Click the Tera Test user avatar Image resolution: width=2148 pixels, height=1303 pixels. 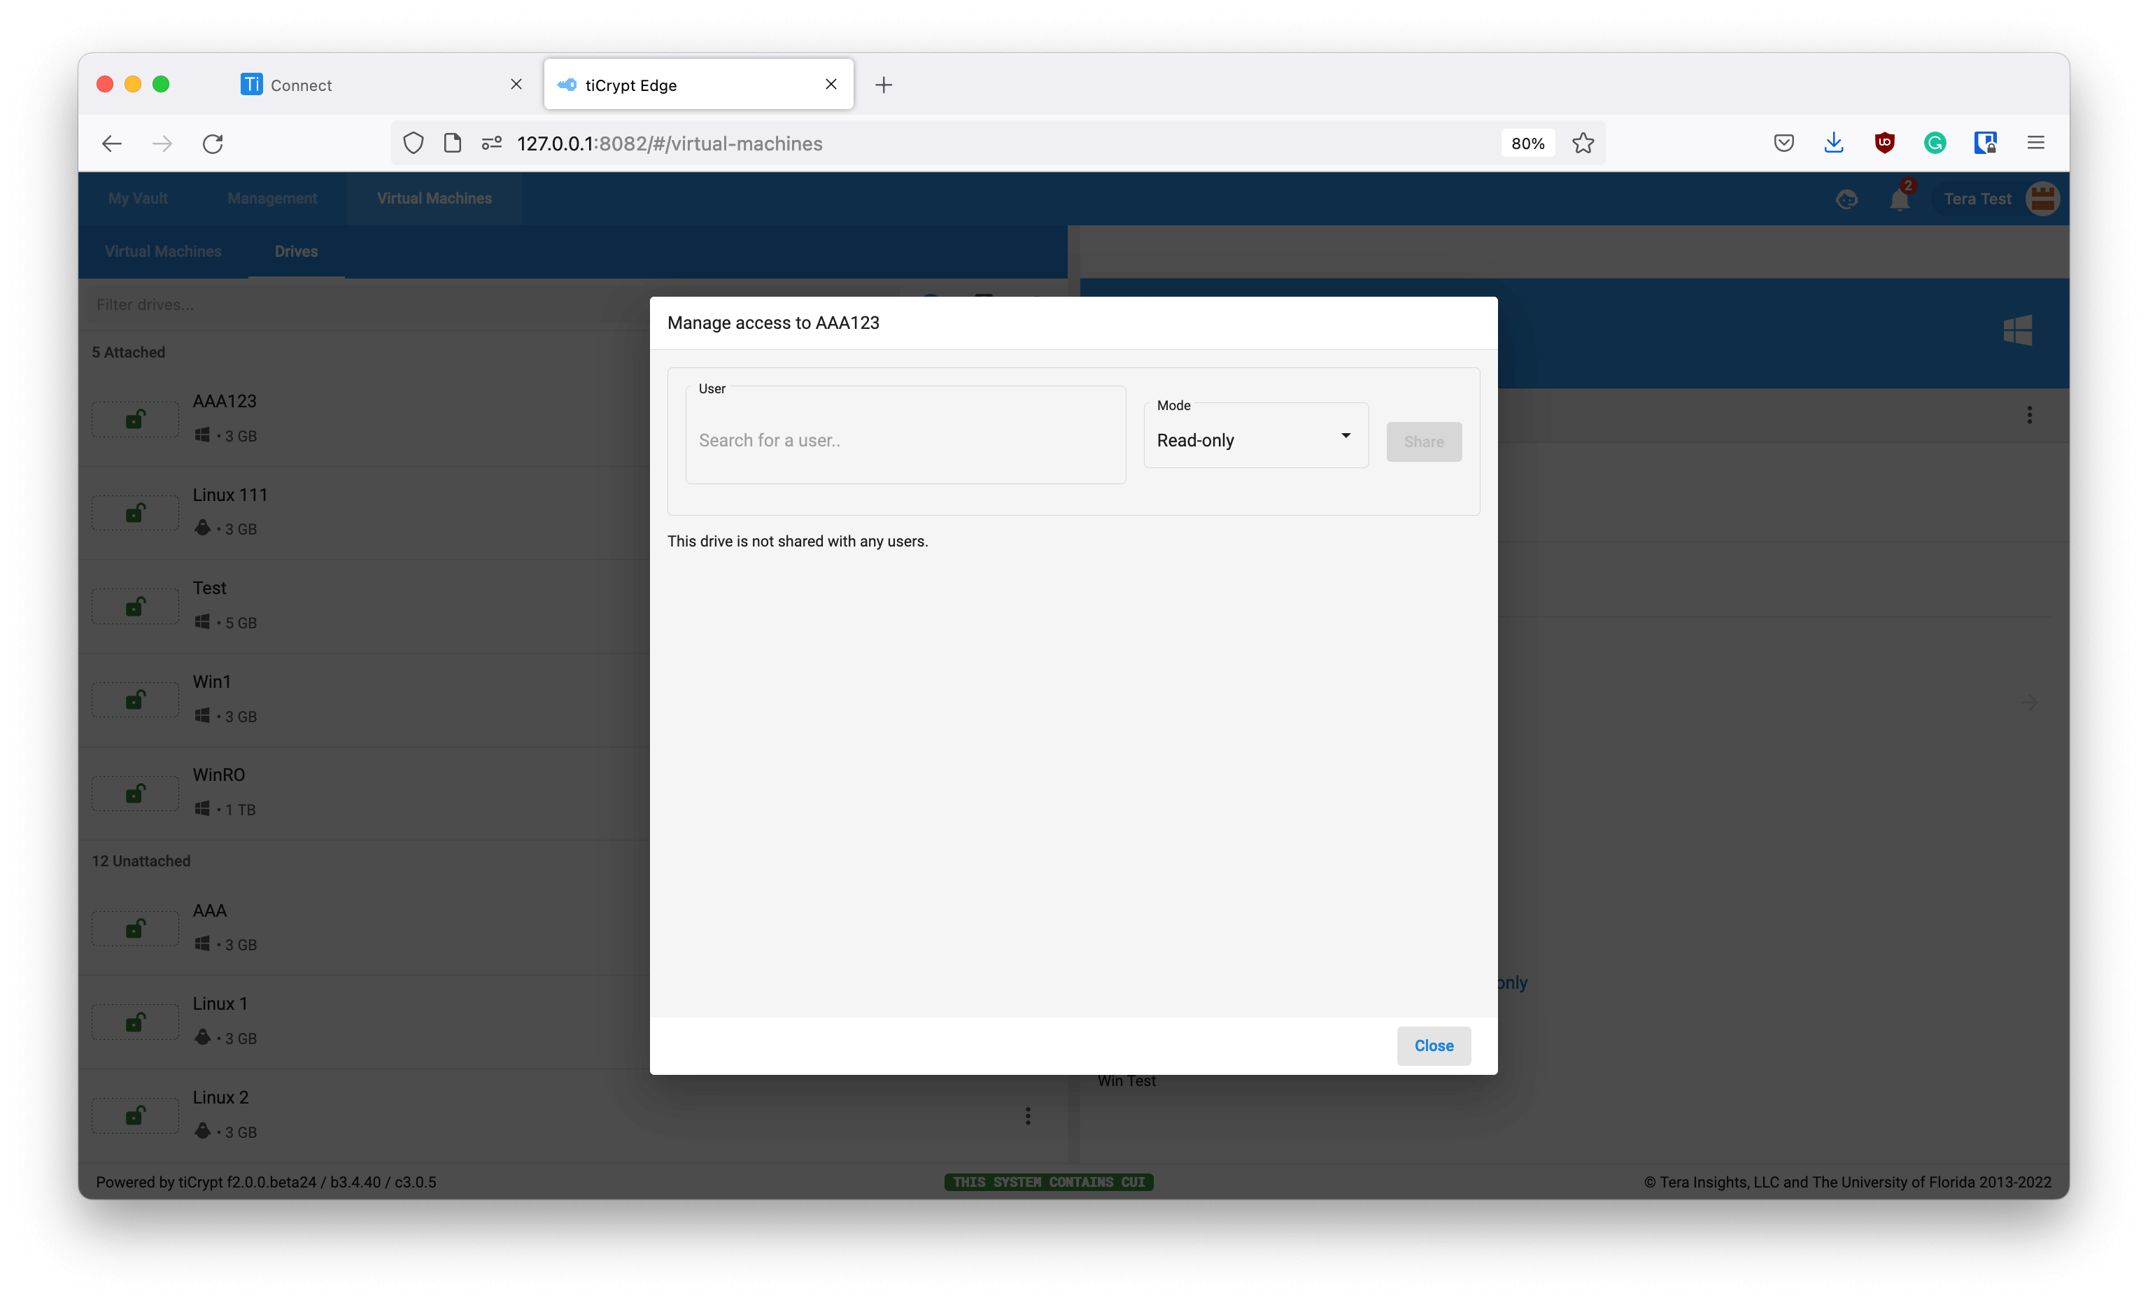pyautogui.click(x=2042, y=199)
